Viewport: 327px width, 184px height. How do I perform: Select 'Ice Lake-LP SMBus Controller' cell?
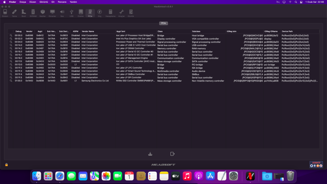tap(130, 74)
